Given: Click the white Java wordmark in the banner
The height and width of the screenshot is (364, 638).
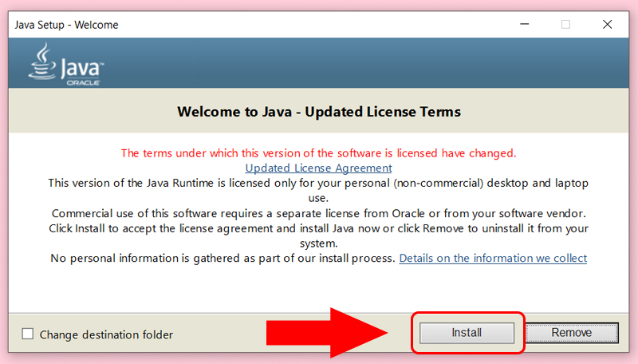Looking at the screenshot, I should [x=81, y=68].
